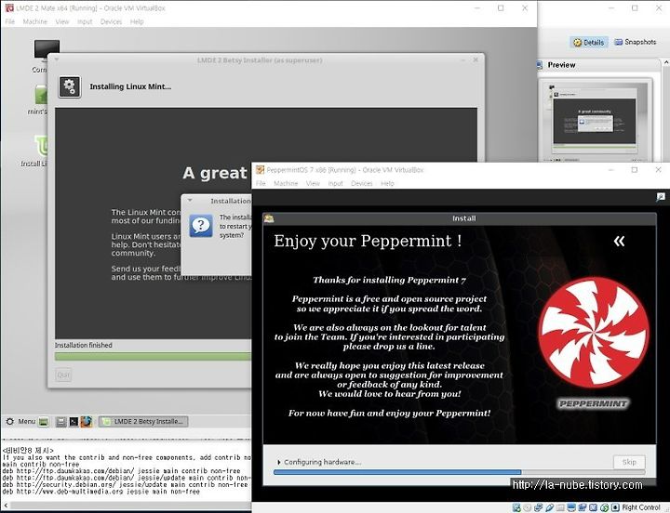
Task: Click the Install window title icon in Peppermint
Action: click(x=269, y=218)
